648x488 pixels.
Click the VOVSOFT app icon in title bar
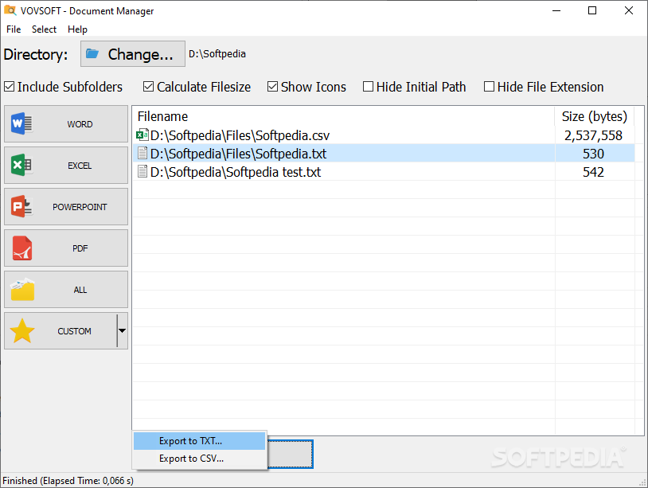coord(10,10)
